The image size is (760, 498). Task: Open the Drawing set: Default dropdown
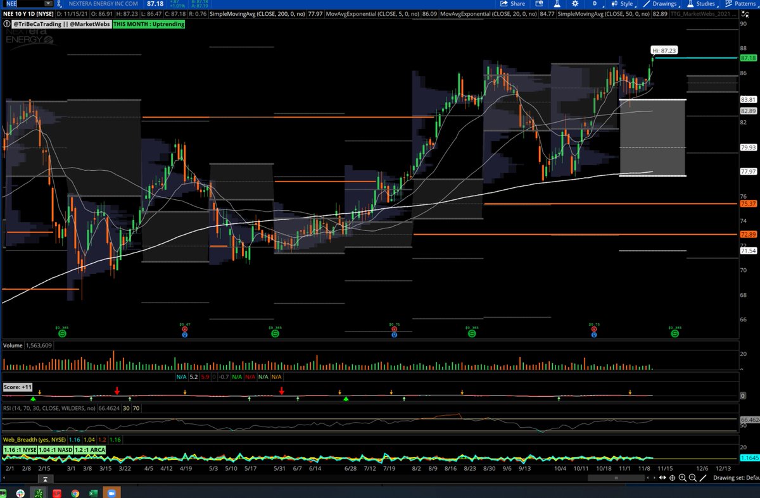pos(737,479)
